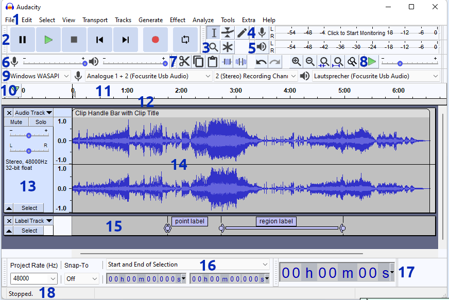Click the Zoom In magnifier

[x=296, y=62]
